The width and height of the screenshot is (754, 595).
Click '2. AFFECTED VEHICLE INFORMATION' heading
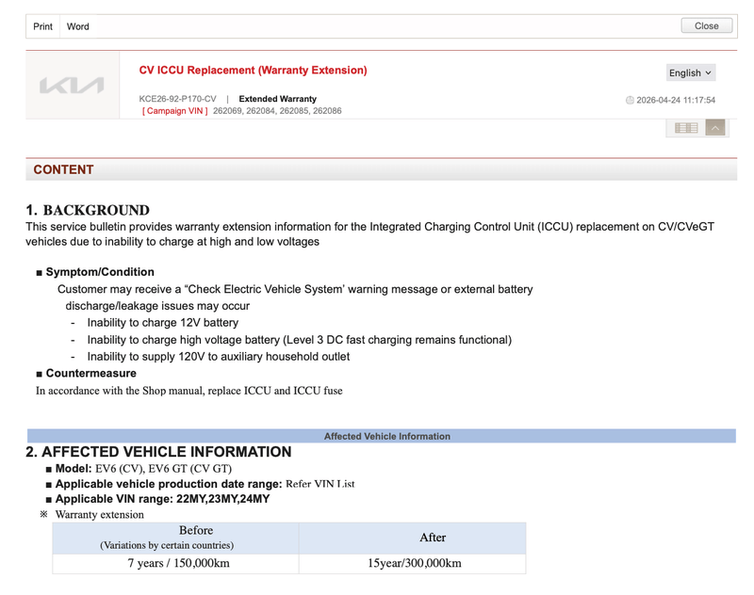tap(158, 452)
